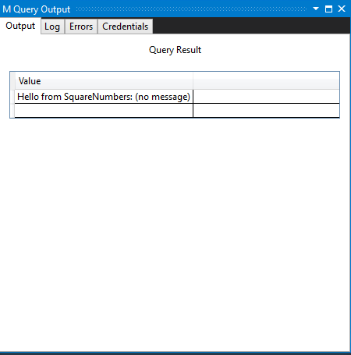
Task: Close the M Query Output panel
Action: [342, 9]
